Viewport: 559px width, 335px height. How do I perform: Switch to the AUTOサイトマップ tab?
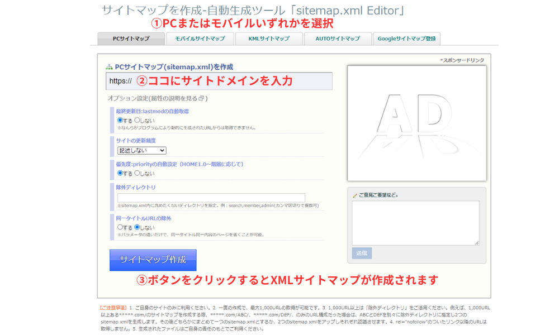(338, 39)
